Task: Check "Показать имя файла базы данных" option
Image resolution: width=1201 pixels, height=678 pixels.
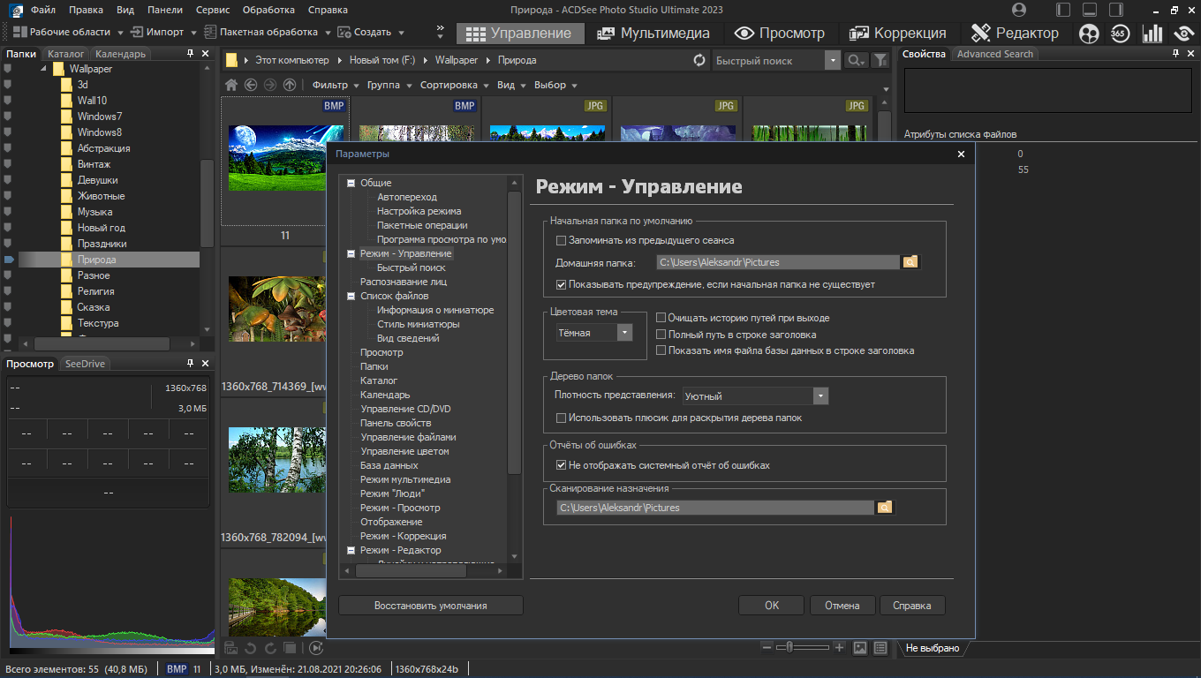Action: pos(661,350)
